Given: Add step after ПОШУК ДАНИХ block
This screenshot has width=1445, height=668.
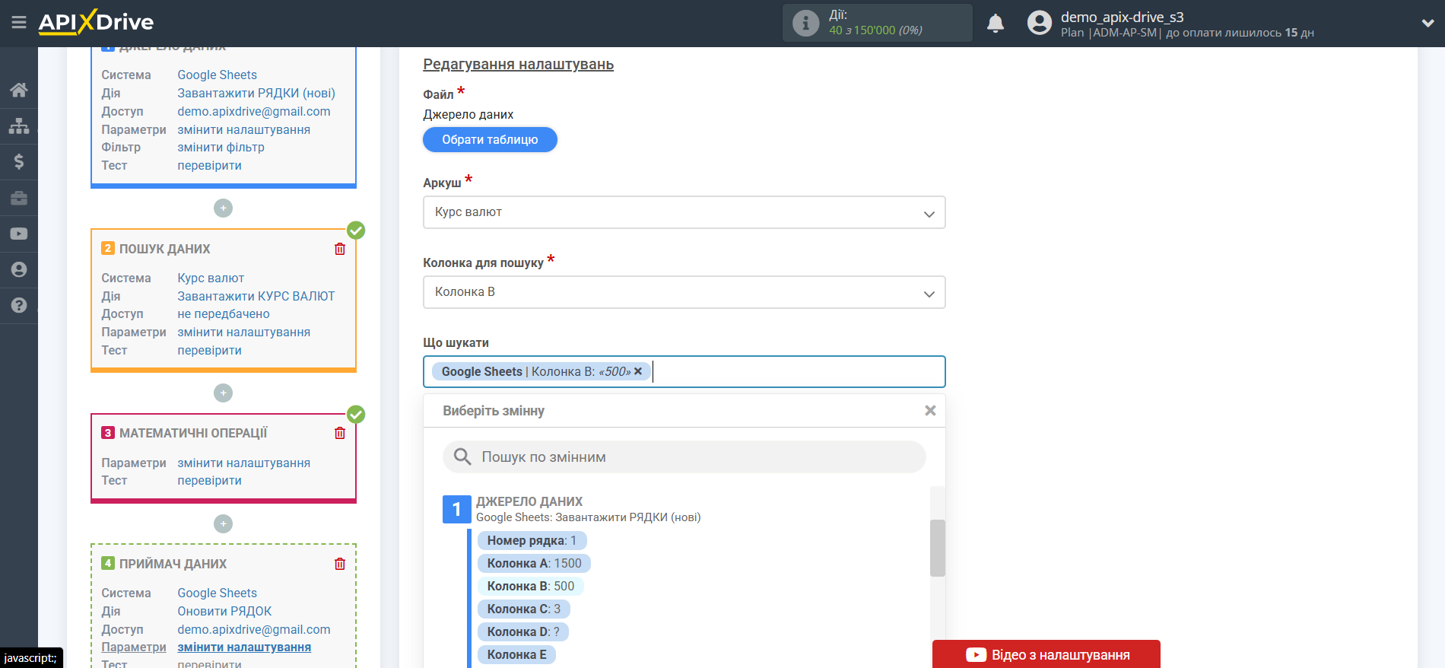Looking at the screenshot, I should pyautogui.click(x=223, y=393).
